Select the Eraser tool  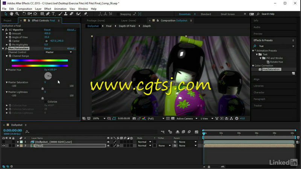71,14
